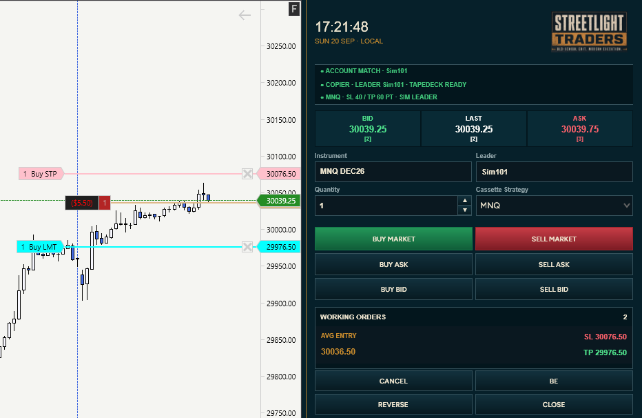The height and width of the screenshot is (418, 642).
Task: Click the CANCEL orders button
Action: click(393, 381)
